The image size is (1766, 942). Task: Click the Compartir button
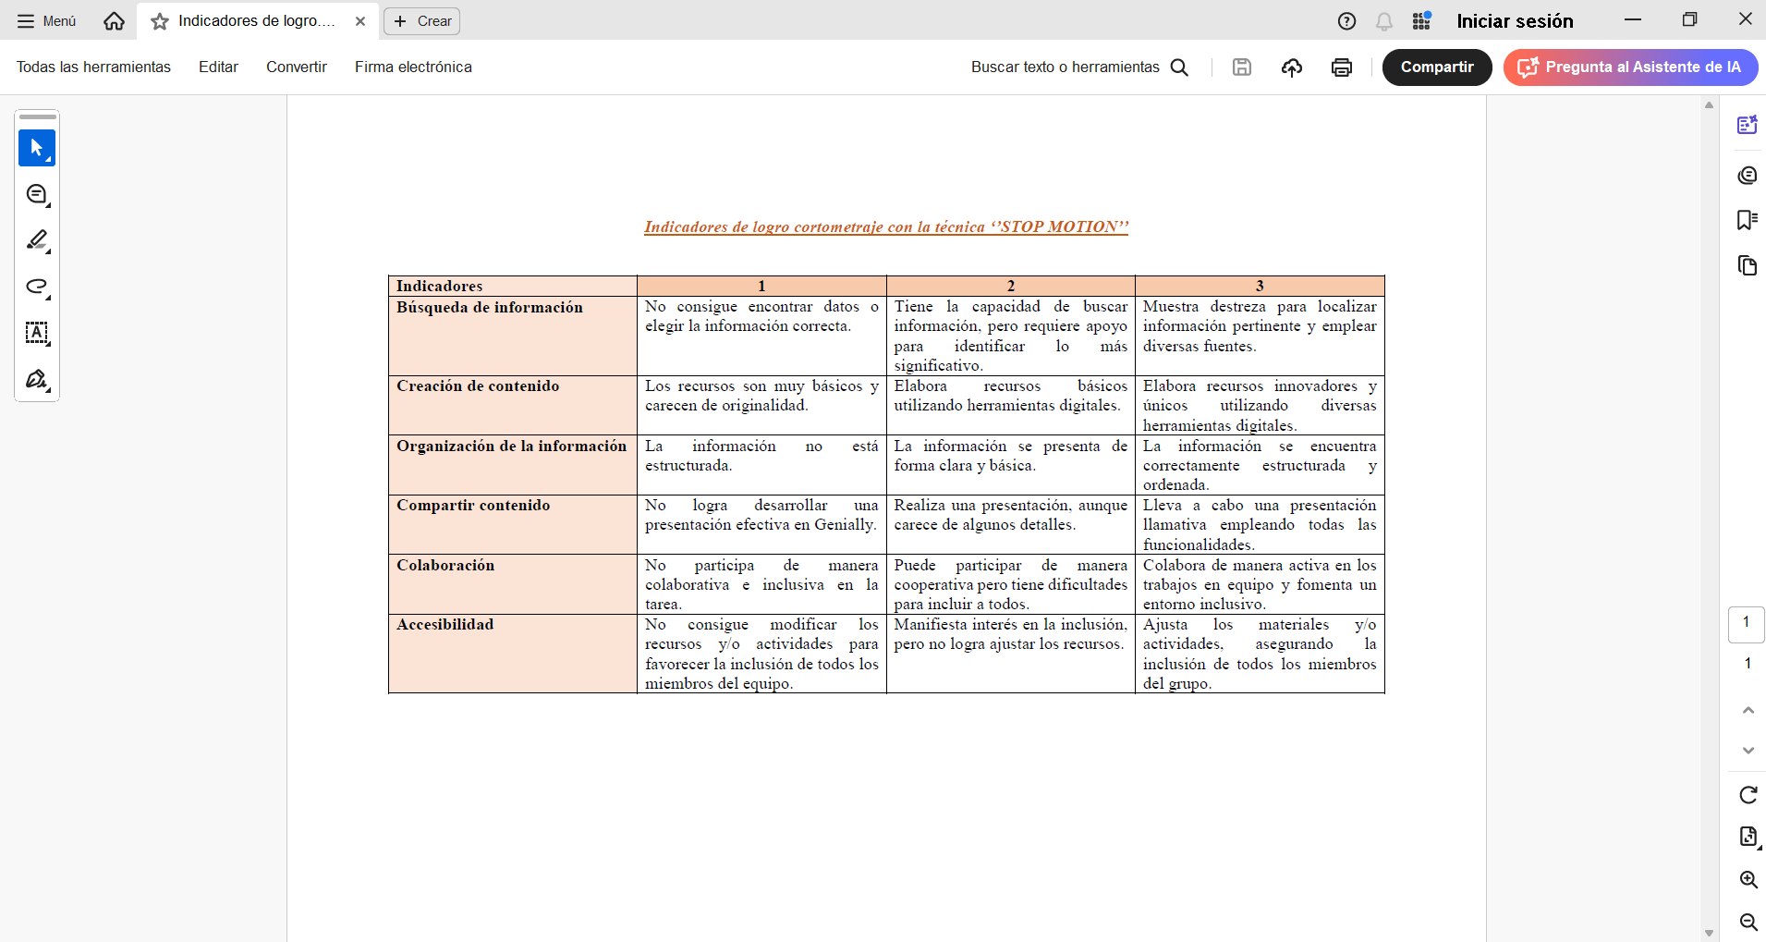tap(1437, 67)
